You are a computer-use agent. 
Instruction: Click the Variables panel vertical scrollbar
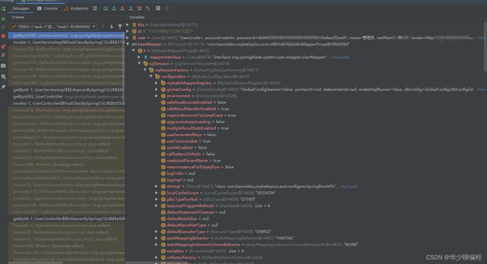click(x=485, y=47)
